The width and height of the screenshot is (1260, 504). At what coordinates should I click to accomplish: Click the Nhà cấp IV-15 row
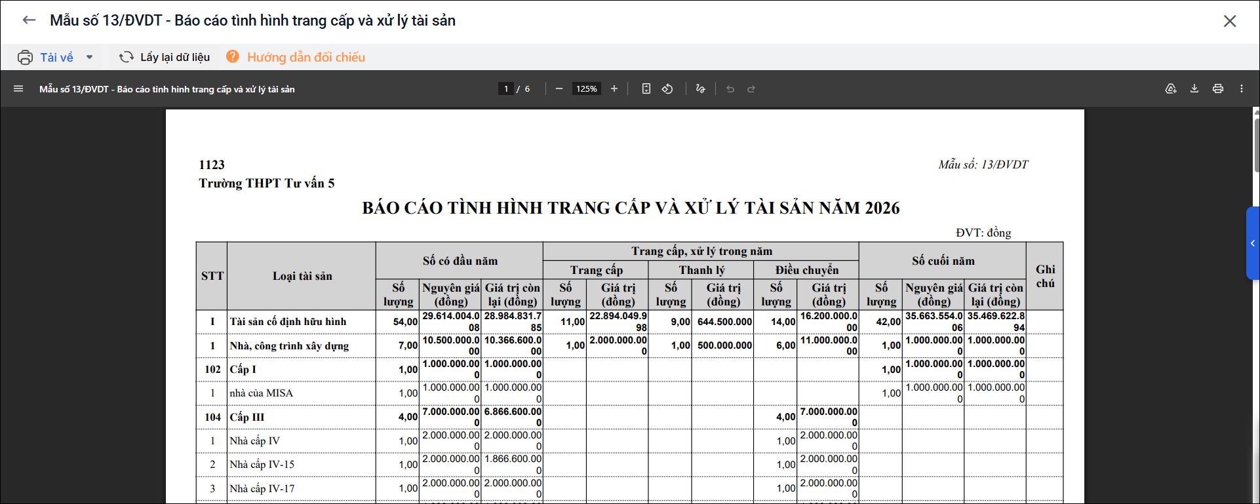tap(629, 465)
